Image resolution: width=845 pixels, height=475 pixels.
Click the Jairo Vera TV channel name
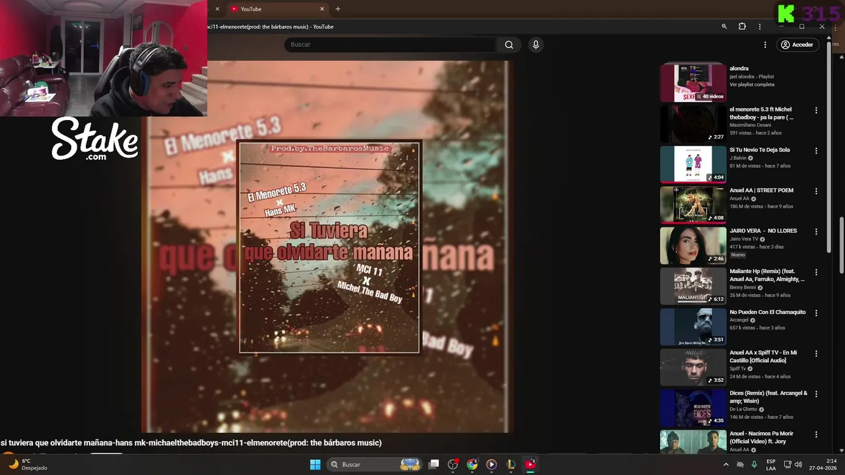743,239
